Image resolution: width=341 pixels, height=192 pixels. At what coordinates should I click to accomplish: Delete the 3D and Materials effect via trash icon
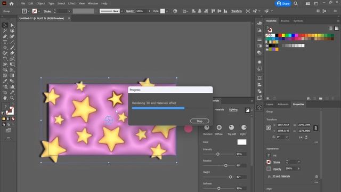[x=316, y=177]
